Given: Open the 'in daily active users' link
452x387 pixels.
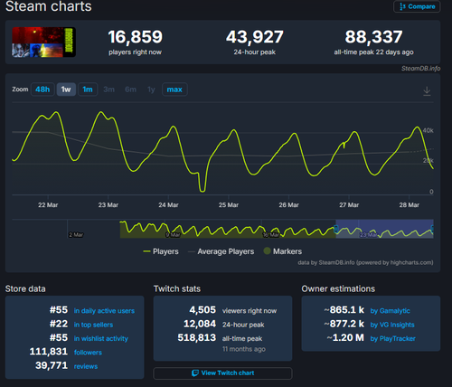Looking at the screenshot, I should 104,311.
